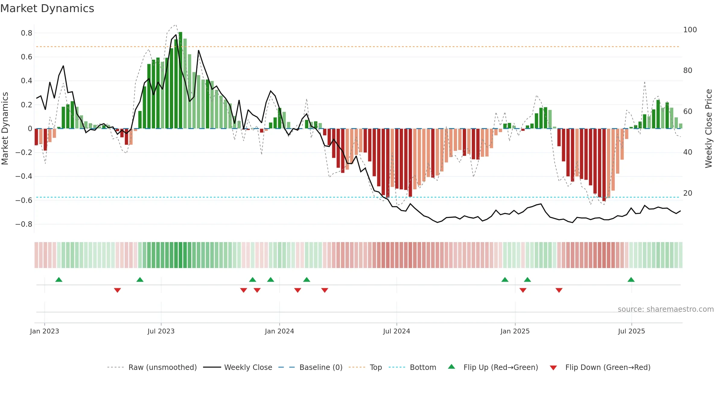This screenshot has width=724, height=407.
Task: Click the '100' right axis tick label
Action: 690,30
